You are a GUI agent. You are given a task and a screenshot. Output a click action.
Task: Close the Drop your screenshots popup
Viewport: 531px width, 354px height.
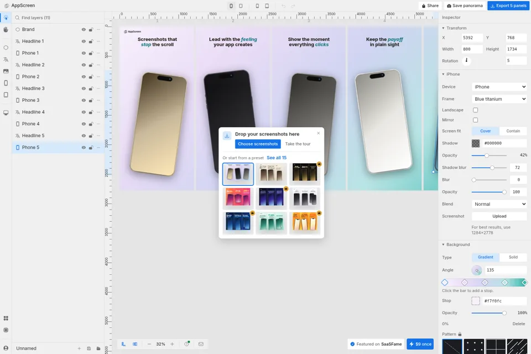pos(319,133)
